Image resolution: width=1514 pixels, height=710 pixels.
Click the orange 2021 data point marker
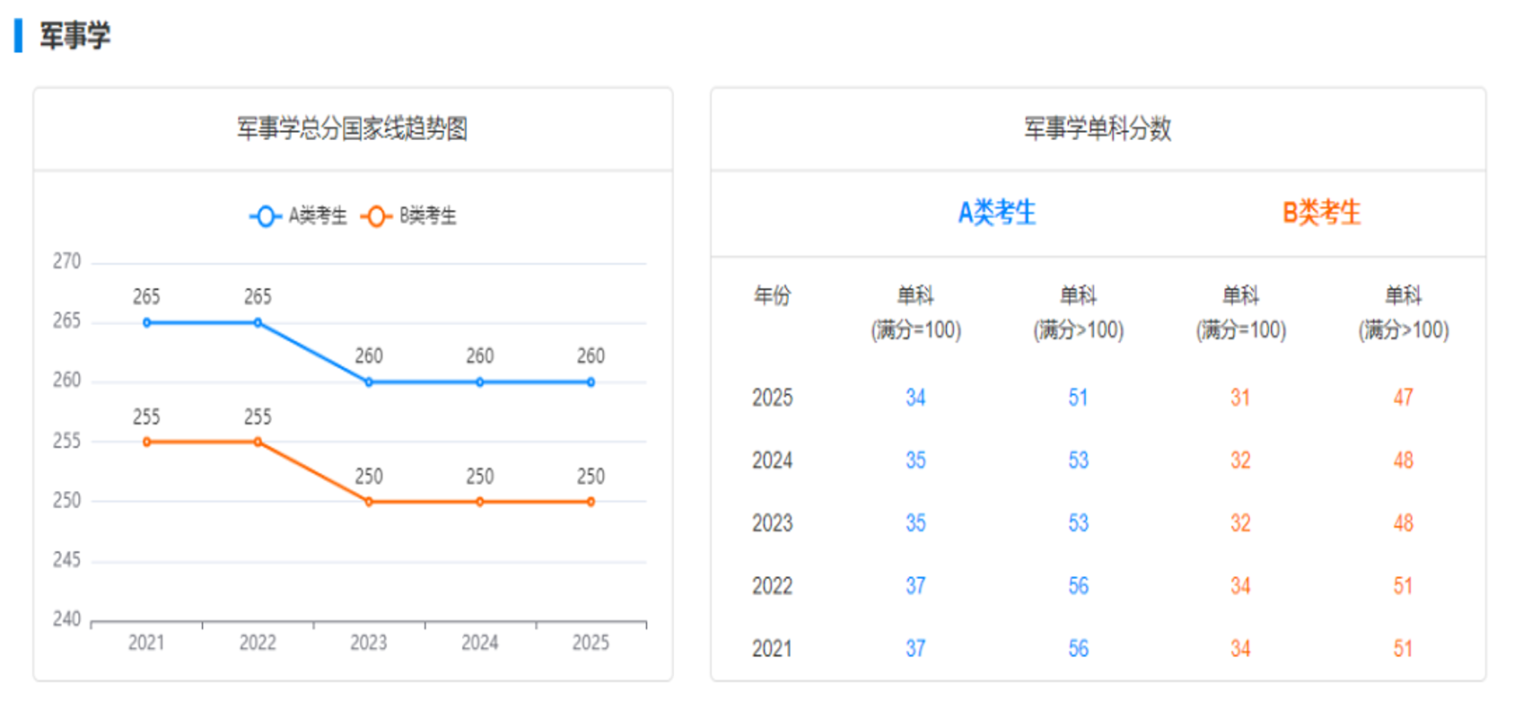pyautogui.click(x=147, y=442)
